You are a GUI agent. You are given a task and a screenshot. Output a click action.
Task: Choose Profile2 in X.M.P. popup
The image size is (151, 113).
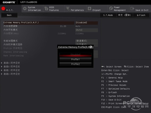coord(75,64)
